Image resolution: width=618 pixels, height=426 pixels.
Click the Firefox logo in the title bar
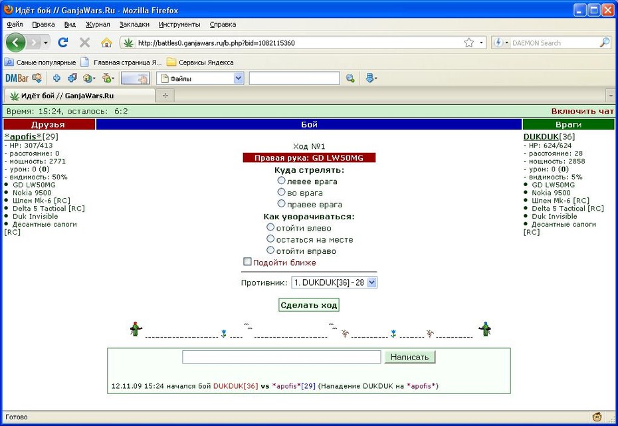8,9
